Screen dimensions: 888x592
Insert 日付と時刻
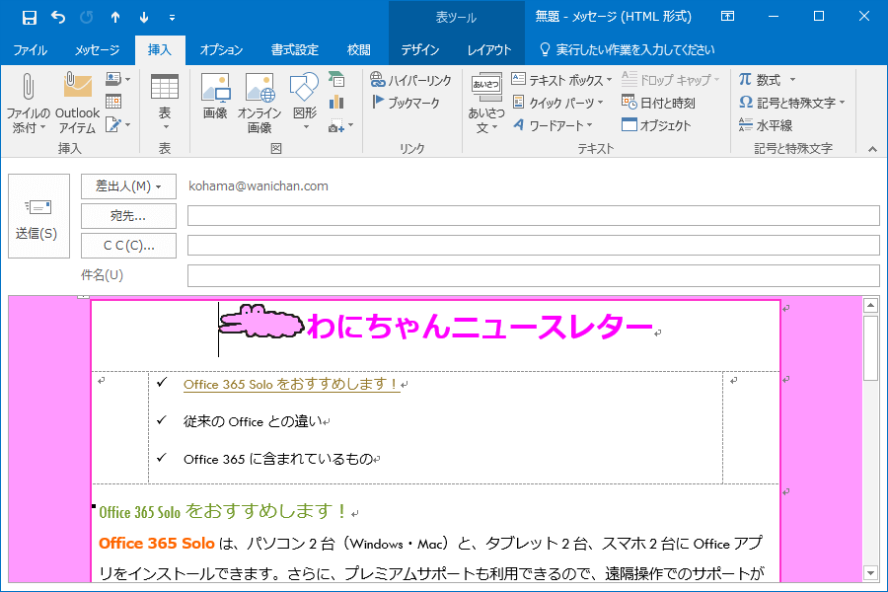click(658, 103)
